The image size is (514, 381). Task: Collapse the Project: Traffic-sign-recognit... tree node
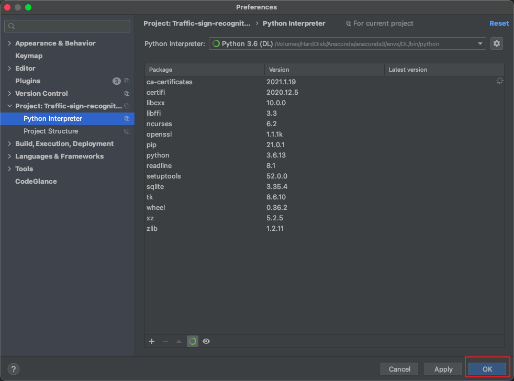coord(9,106)
